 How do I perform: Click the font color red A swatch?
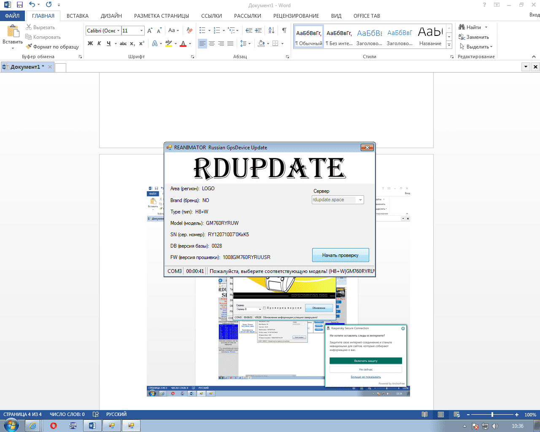183,43
